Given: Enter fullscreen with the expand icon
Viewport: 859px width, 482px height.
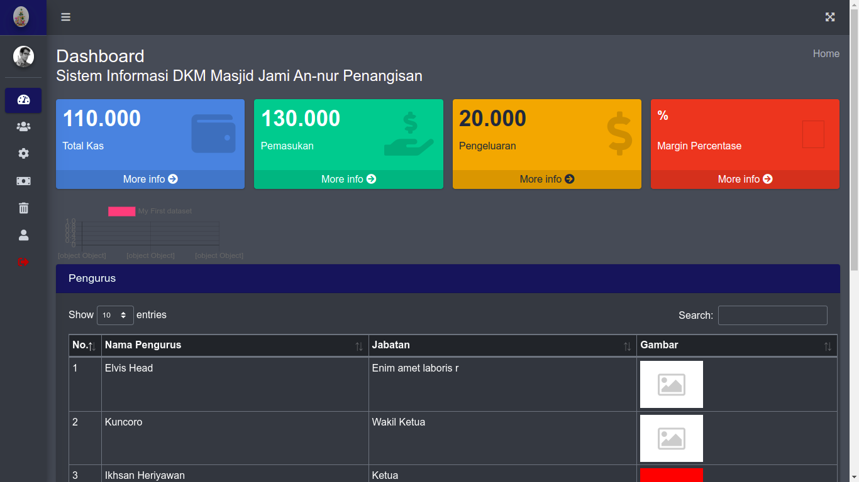Looking at the screenshot, I should pos(830,17).
